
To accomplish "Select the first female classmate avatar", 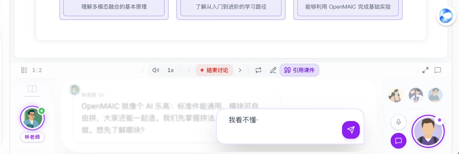I will pyautogui.click(x=396, y=95).
